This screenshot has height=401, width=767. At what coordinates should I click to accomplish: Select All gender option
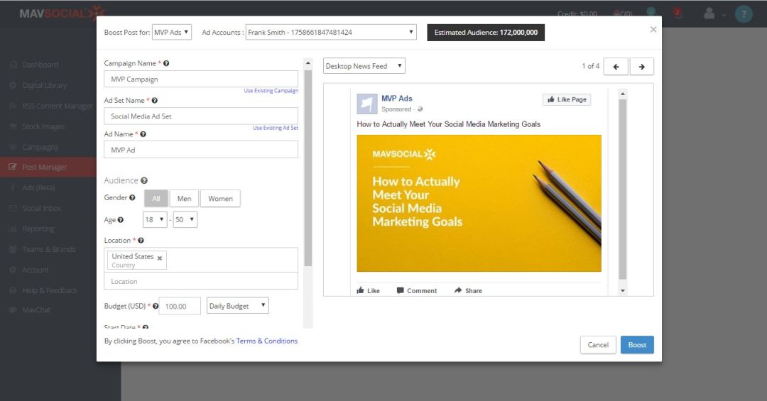tap(156, 199)
